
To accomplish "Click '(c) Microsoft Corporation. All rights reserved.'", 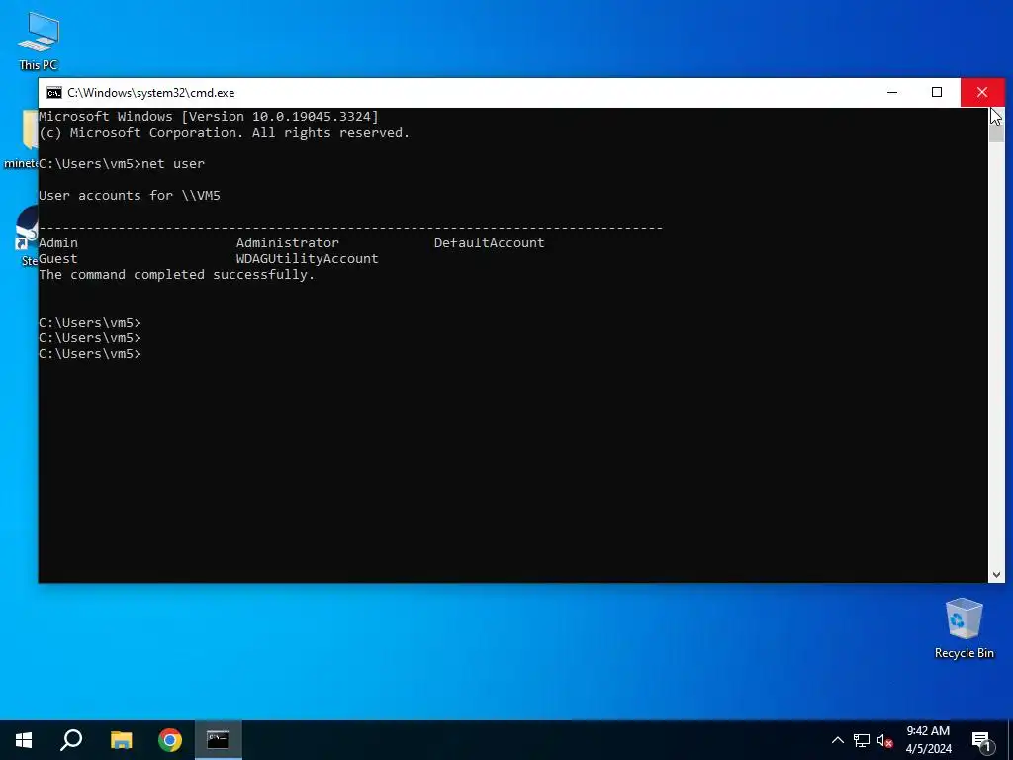I will pyautogui.click(x=225, y=133).
